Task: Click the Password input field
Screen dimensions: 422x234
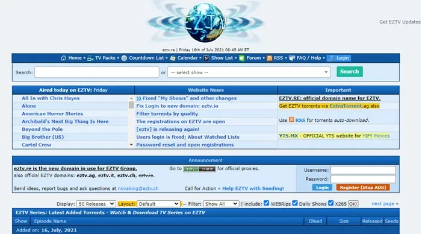Action: point(363,179)
